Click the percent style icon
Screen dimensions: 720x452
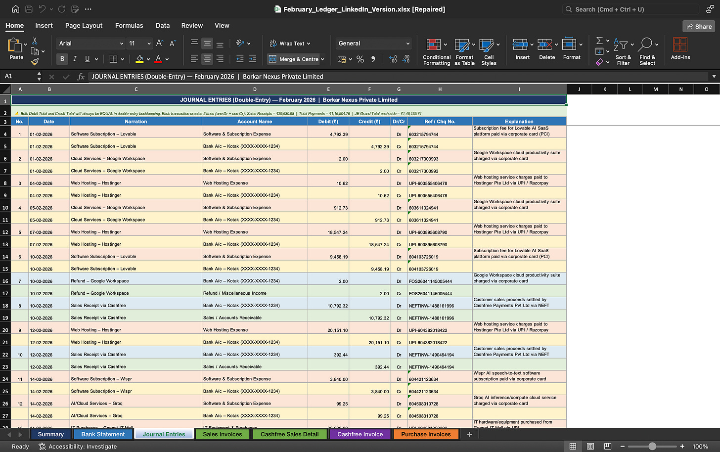pos(360,59)
